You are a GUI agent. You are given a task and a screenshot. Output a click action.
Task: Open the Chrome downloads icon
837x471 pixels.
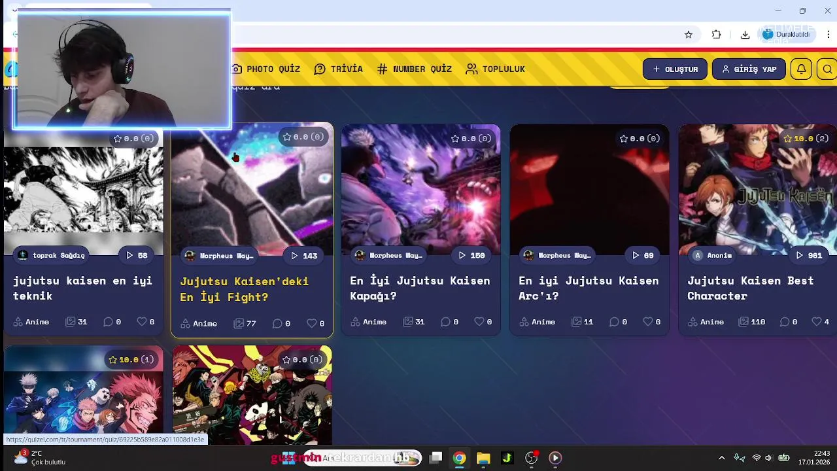coord(745,35)
